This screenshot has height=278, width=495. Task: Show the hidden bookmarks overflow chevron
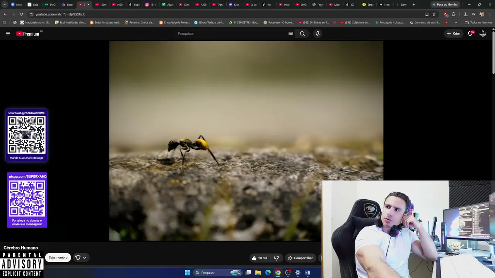[x=456, y=22]
